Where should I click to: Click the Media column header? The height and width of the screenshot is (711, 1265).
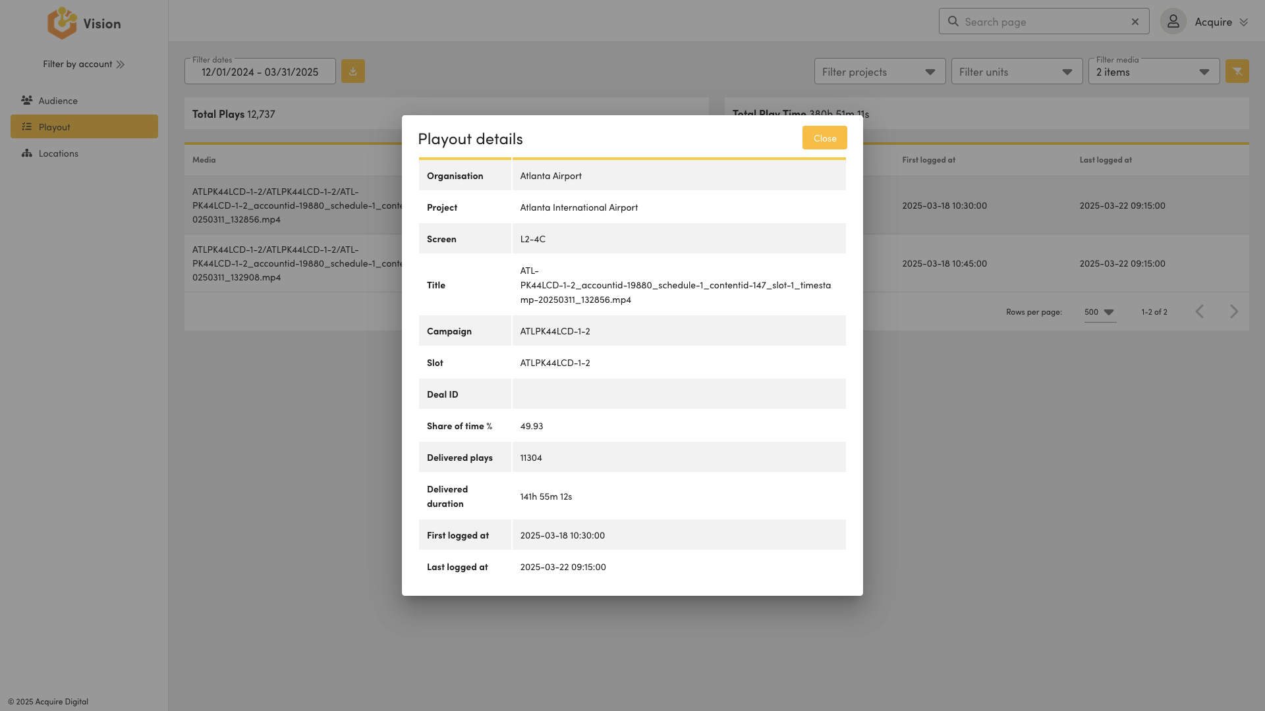[204, 160]
